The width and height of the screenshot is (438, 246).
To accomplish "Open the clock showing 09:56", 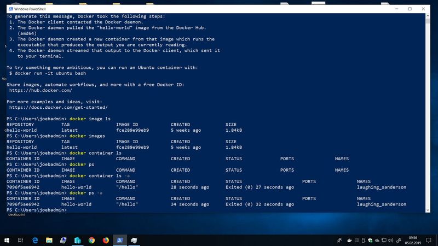I will 413,238.
